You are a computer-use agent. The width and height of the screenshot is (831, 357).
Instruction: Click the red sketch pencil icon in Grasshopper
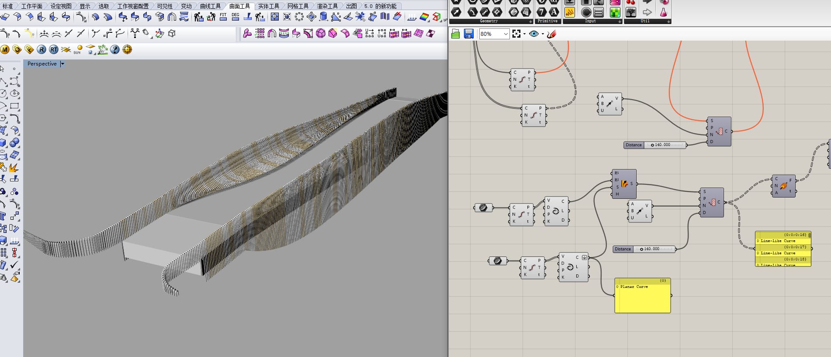[552, 34]
